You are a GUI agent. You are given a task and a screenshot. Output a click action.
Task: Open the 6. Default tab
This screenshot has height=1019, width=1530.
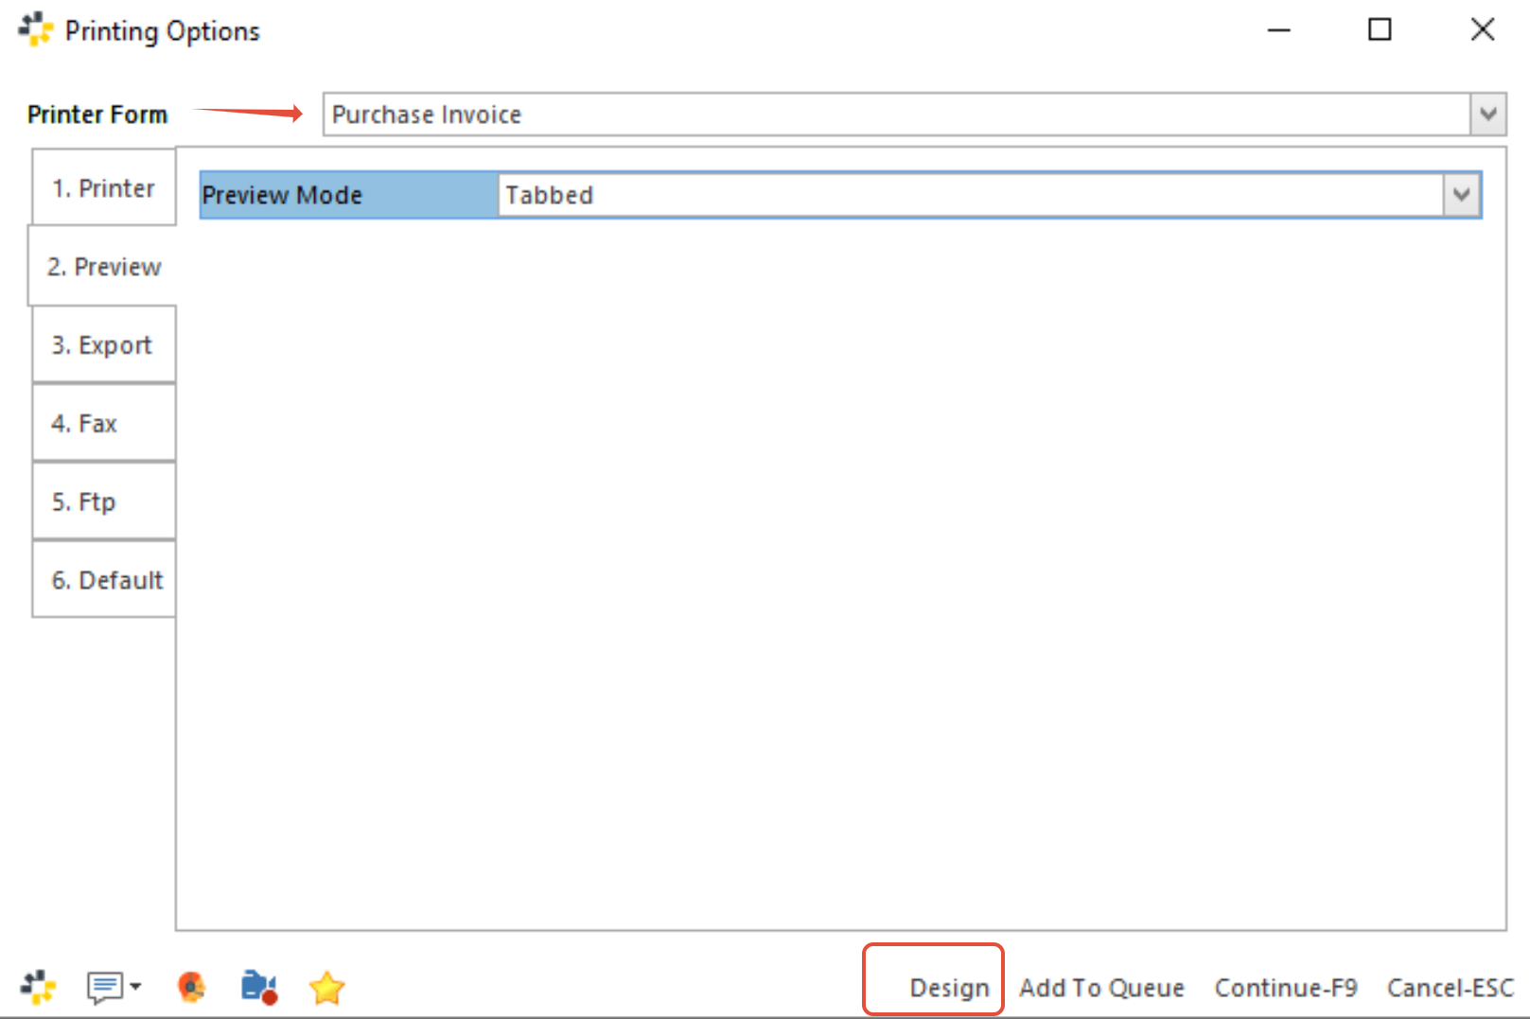[x=106, y=580]
